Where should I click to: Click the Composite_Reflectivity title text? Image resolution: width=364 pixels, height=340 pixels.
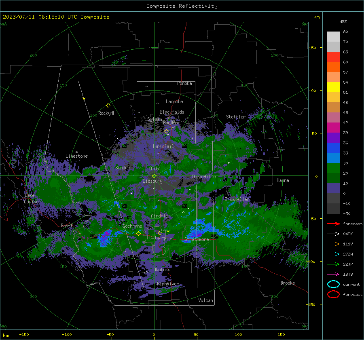coord(182,6)
